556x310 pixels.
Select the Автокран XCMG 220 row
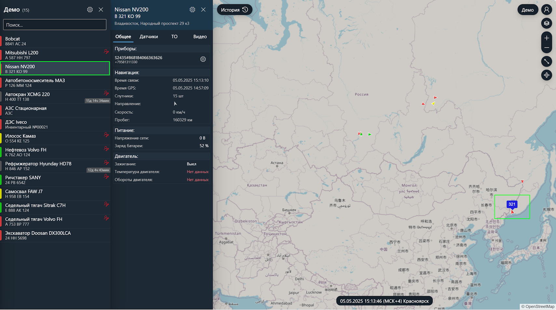coord(55,97)
